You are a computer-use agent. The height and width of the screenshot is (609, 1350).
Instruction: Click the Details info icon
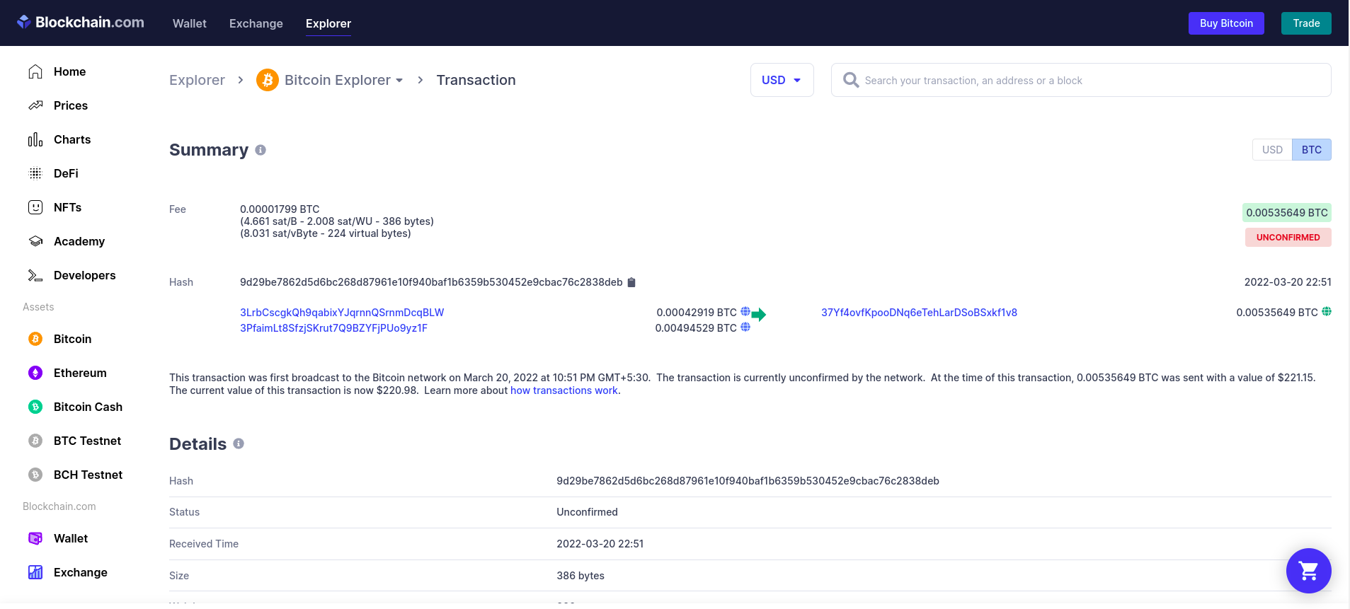[239, 443]
